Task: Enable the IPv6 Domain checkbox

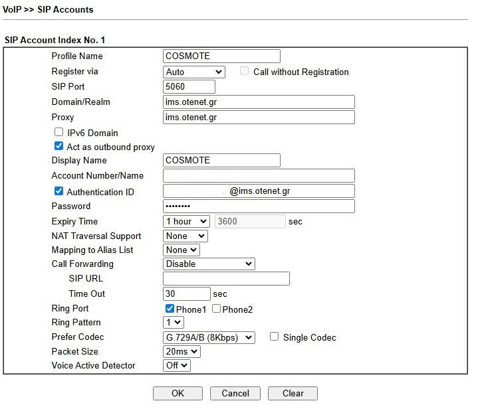Action: click(x=59, y=132)
